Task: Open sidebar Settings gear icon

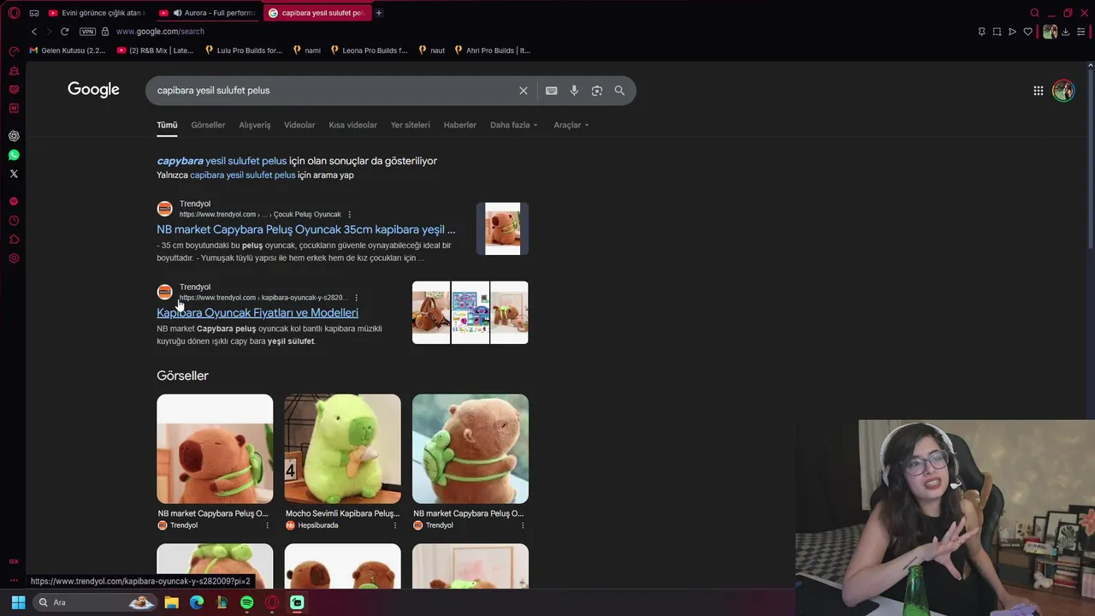Action: pyautogui.click(x=14, y=258)
